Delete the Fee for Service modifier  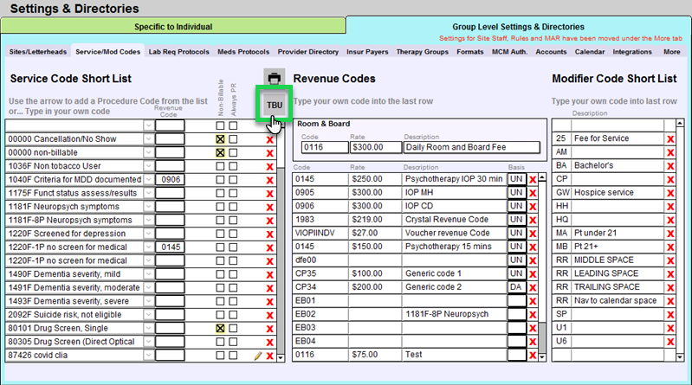[x=670, y=139]
